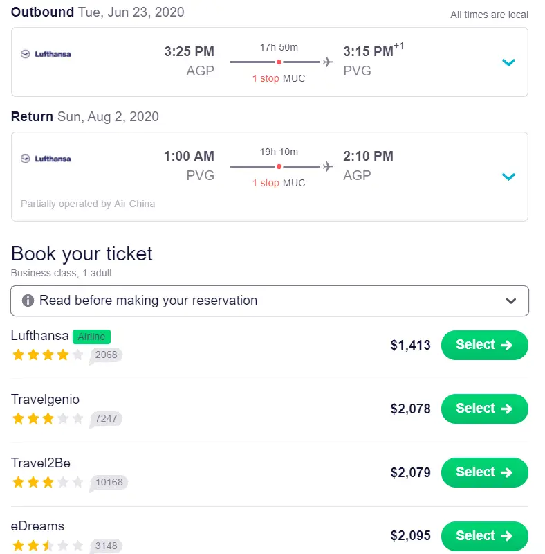Click the green Airline badge next to Lufthansa

click(x=91, y=337)
